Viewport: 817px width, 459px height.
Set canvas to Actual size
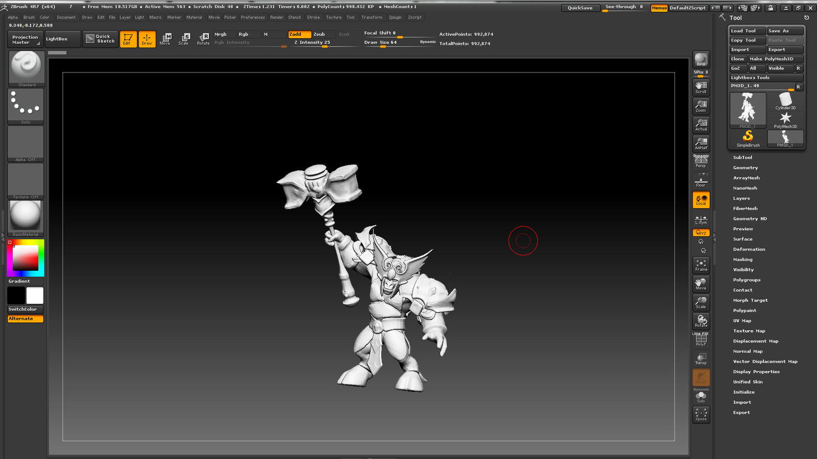click(701, 125)
